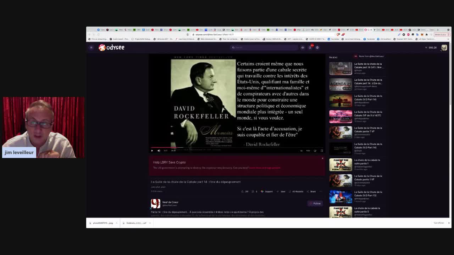
Task: Share the video with the Share button
Action: pos(311,192)
